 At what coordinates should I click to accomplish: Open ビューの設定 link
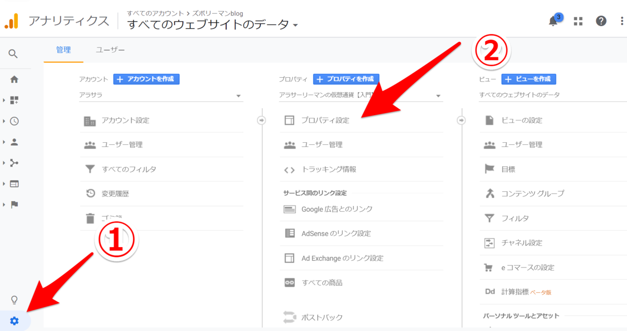click(x=522, y=120)
